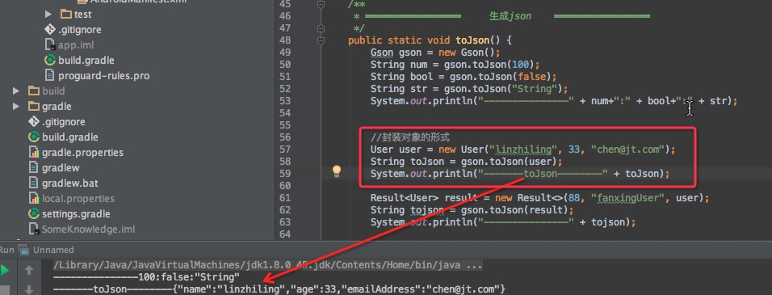772x295 pixels.
Task: Click the Run tool window label
Action: coord(7,250)
